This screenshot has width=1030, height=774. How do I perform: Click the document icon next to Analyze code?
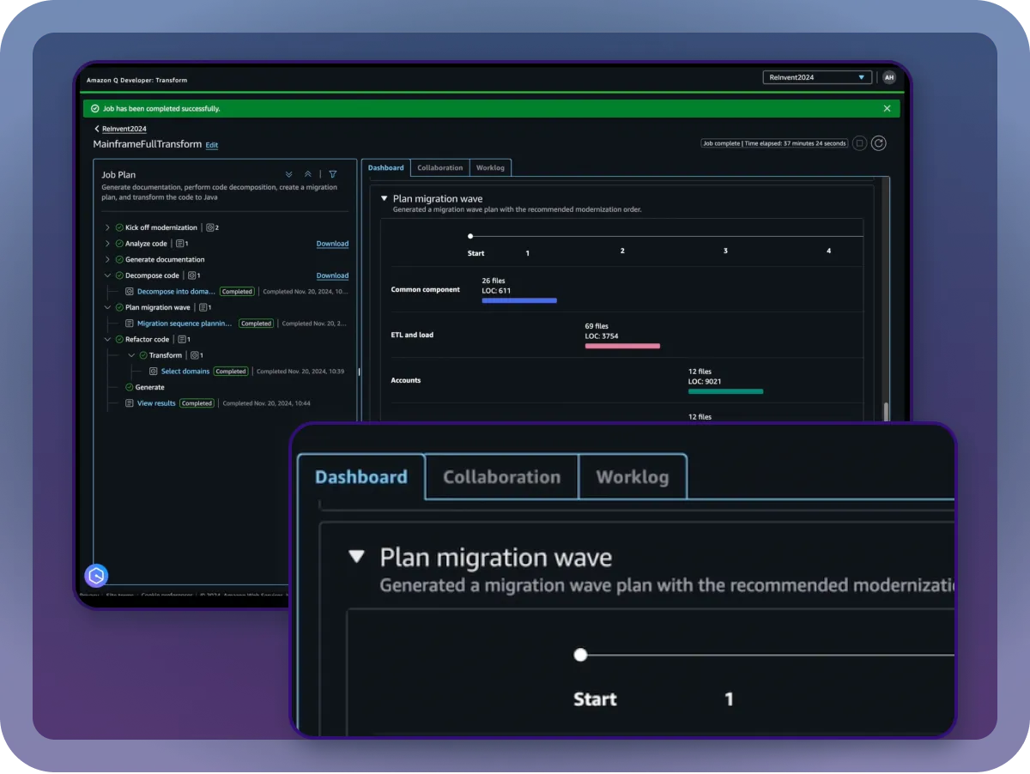coord(179,243)
